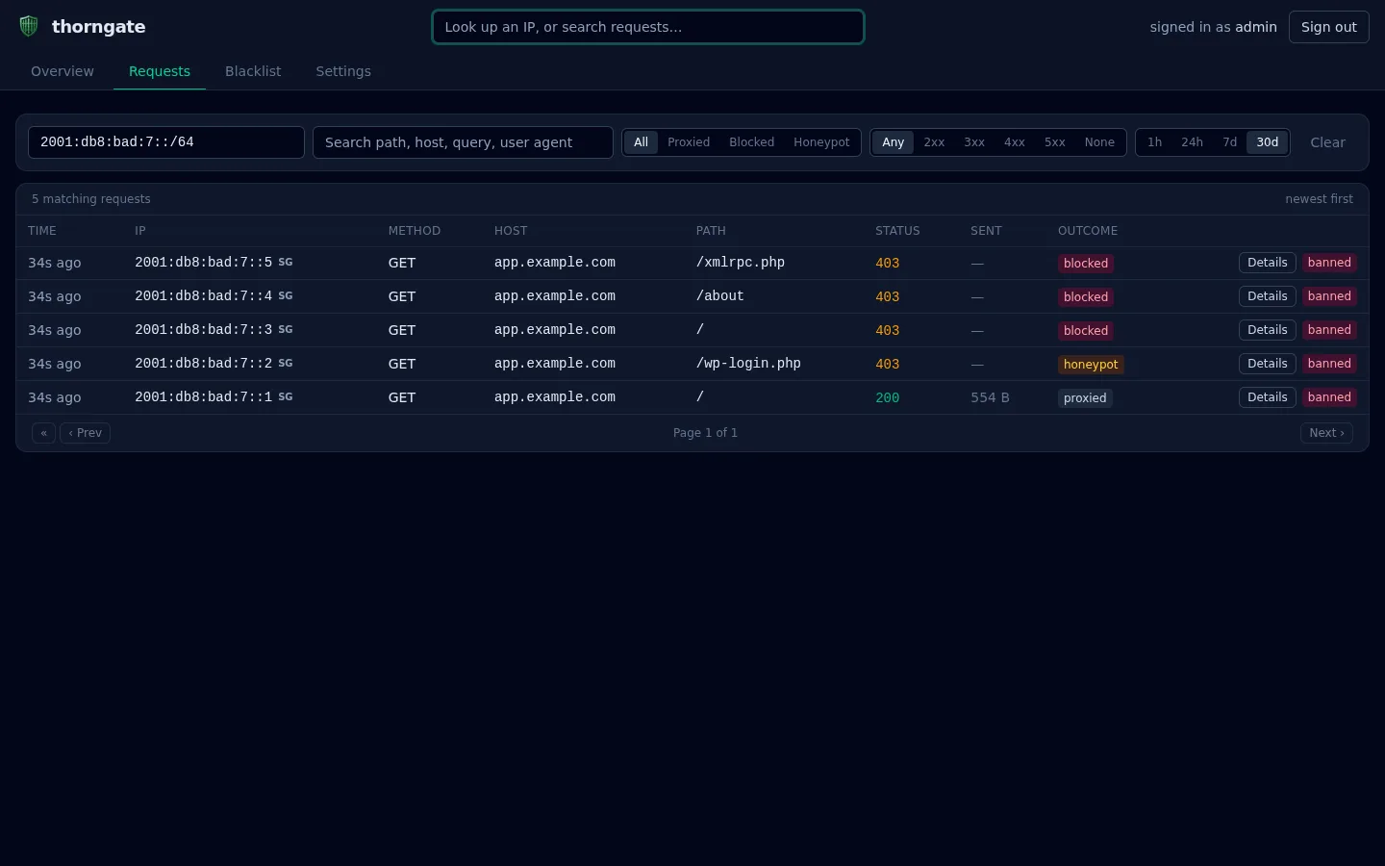Open the Overview tab
This screenshot has height=866, width=1385.
click(x=63, y=71)
